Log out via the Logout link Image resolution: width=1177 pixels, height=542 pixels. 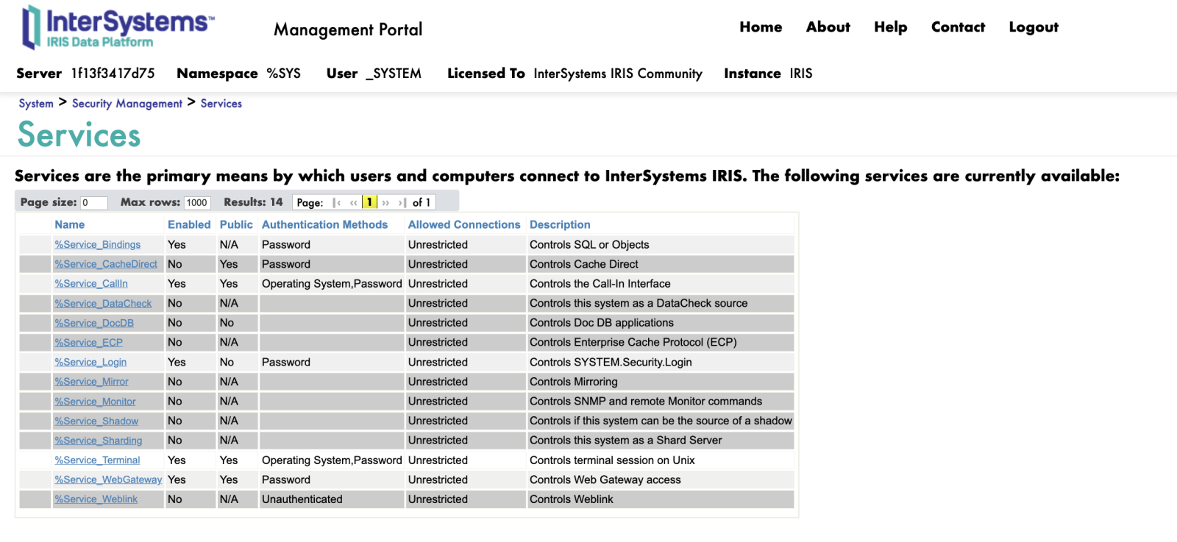(1033, 27)
